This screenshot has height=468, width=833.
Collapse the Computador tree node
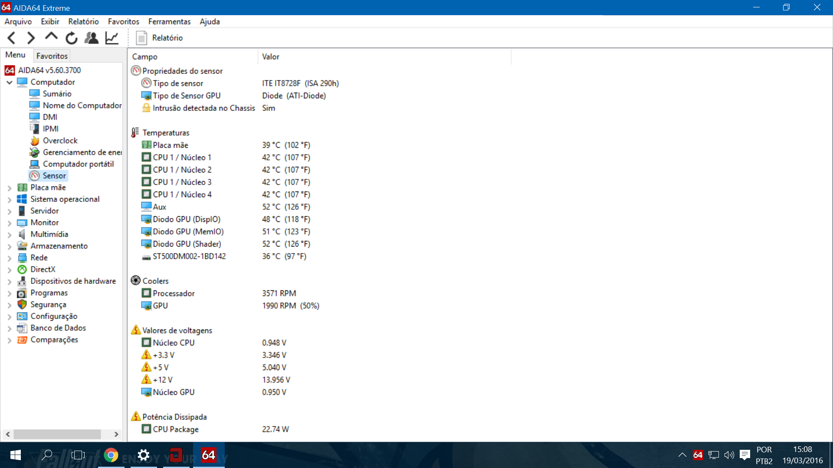click(x=9, y=82)
